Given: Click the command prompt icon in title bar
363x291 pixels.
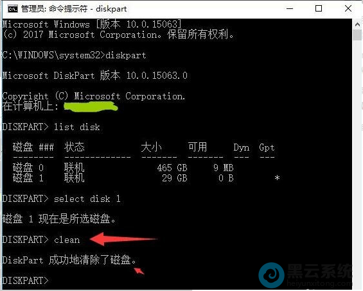Looking at the screenshot, I should (x=12, y=9).
